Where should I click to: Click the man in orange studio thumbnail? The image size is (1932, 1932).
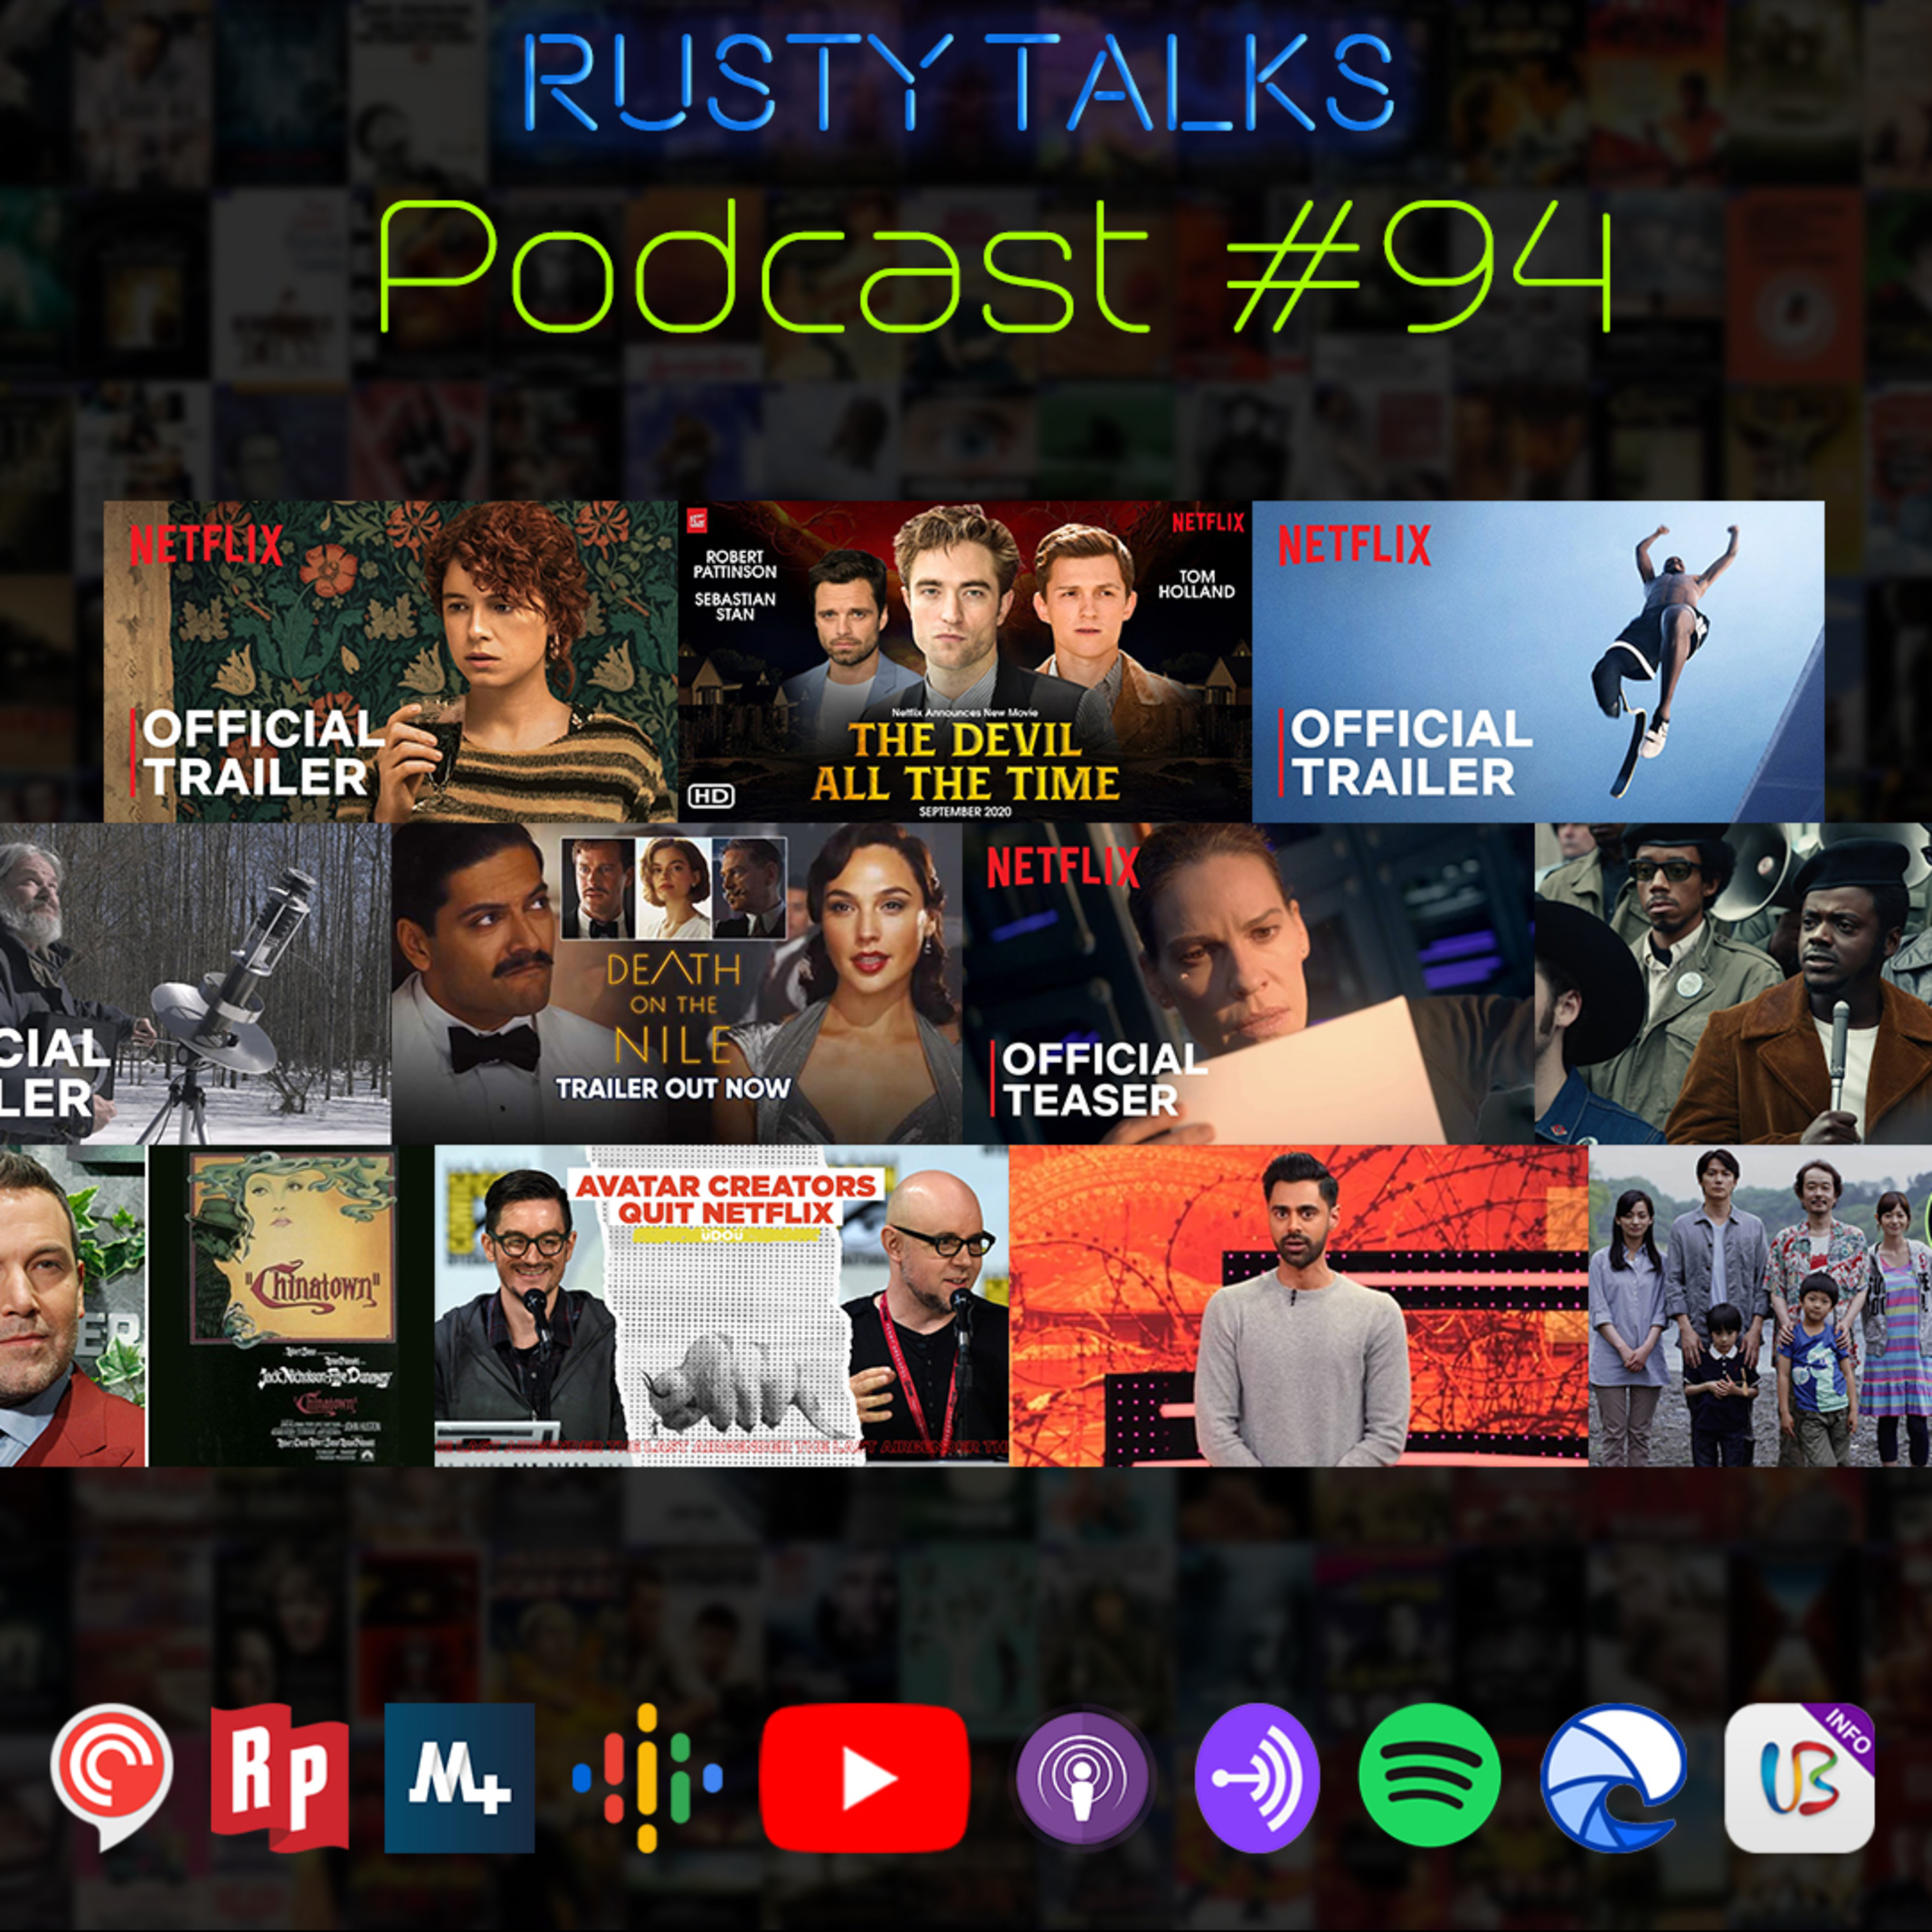pyautogui.click(x=1298, y=1305)
